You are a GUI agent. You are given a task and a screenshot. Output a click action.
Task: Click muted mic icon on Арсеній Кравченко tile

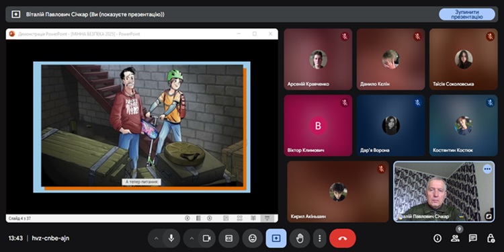point(345,37)
